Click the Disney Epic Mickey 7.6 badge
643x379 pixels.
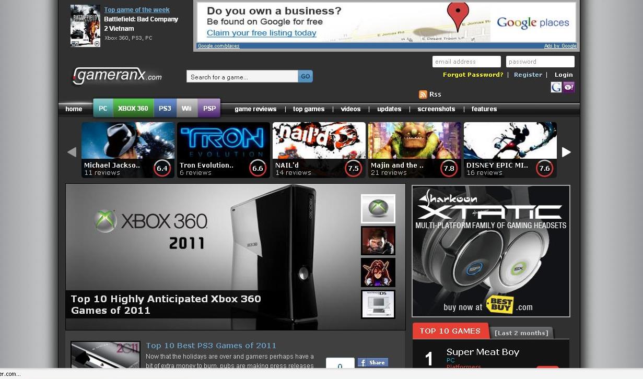pos(545,168)
